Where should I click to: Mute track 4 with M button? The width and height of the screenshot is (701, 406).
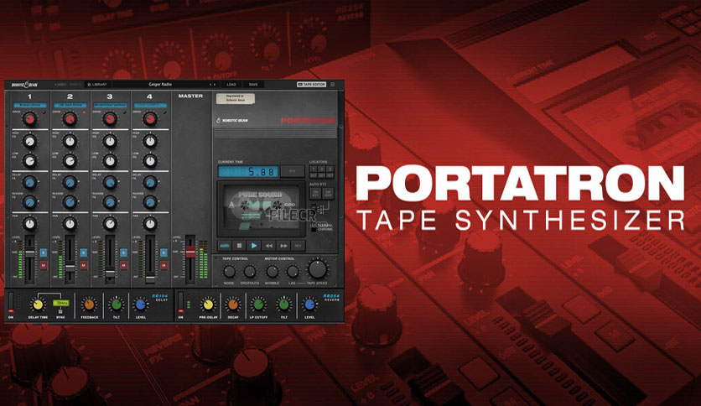[x=164, y=266]
